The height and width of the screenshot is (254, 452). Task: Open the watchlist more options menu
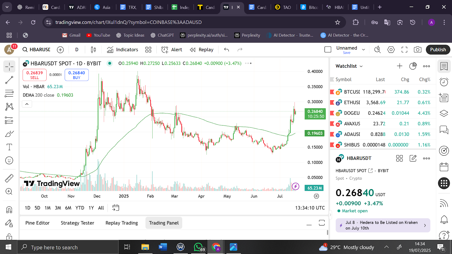(427, 66)
